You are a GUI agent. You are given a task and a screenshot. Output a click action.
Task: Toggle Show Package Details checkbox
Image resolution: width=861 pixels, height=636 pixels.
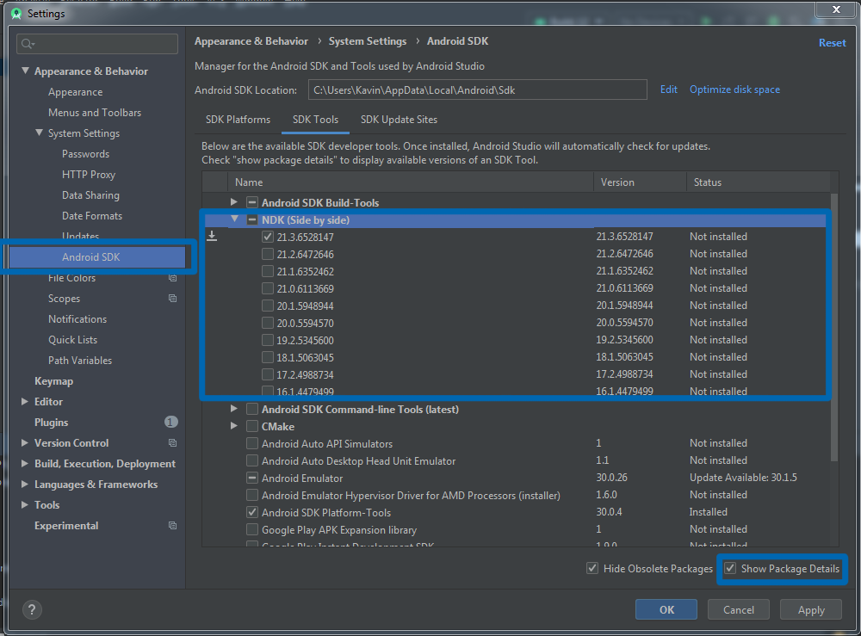730,569
